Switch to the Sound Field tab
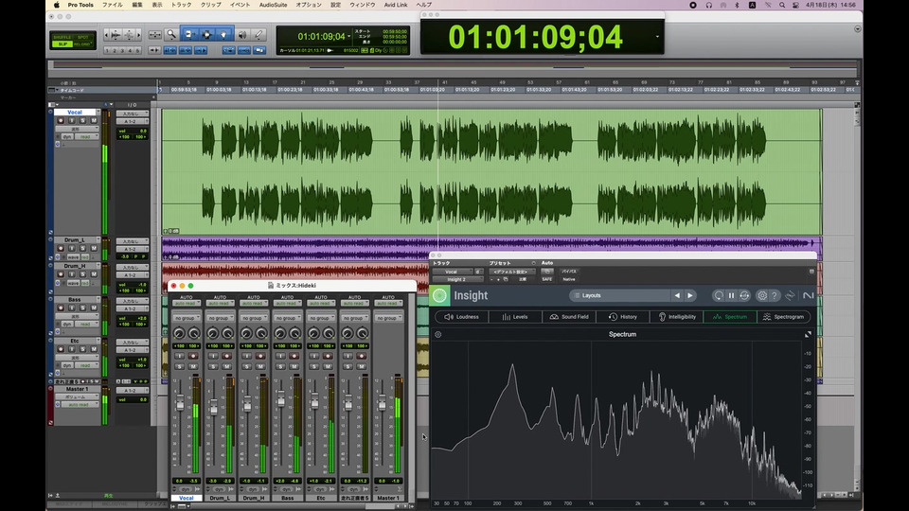 click(x=569, y=317)
